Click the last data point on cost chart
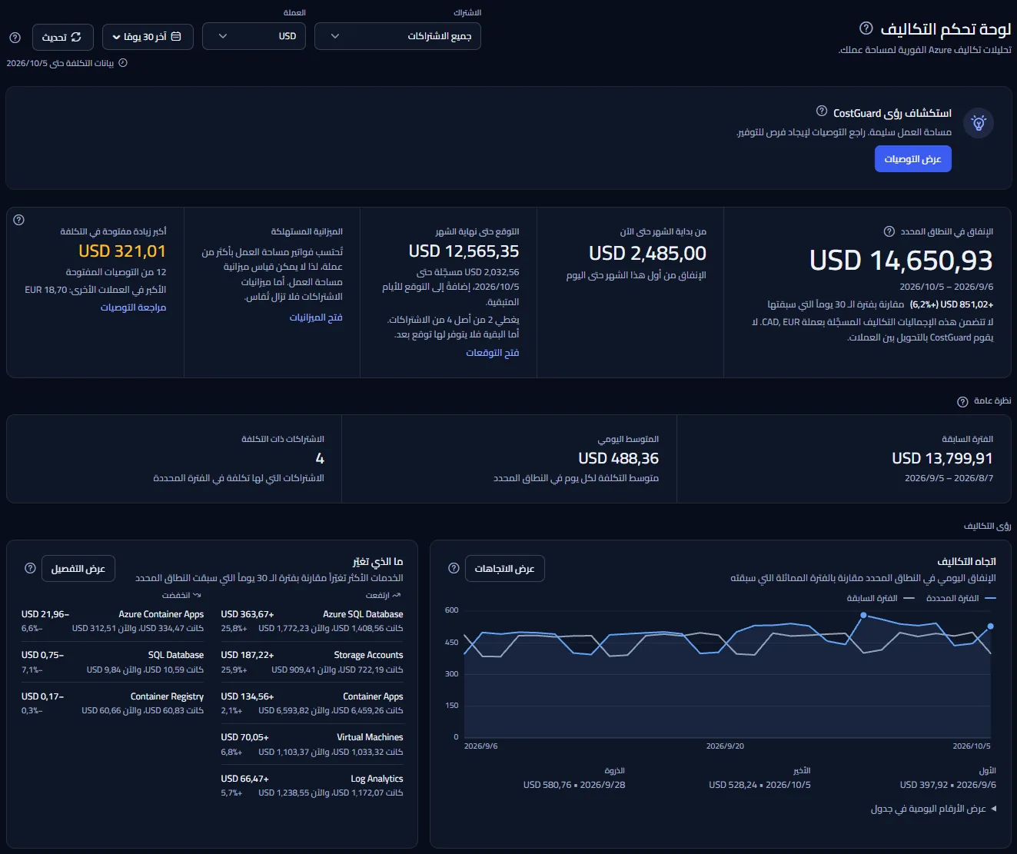 point(990,626)
